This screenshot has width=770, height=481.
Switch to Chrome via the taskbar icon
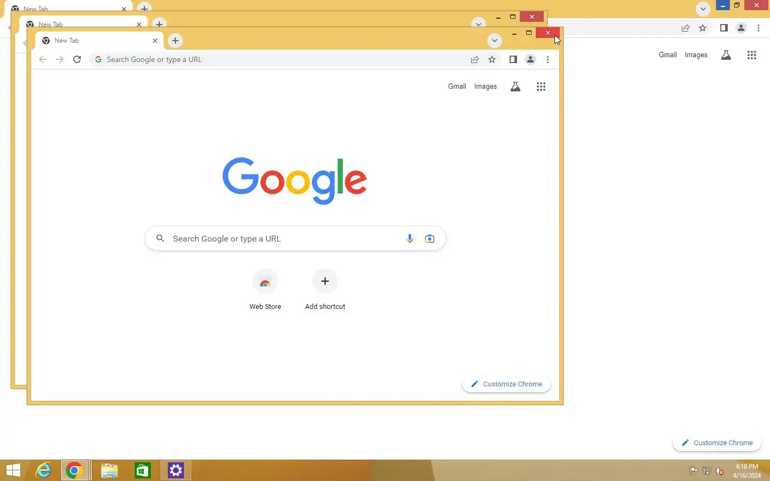click(74, 470)
